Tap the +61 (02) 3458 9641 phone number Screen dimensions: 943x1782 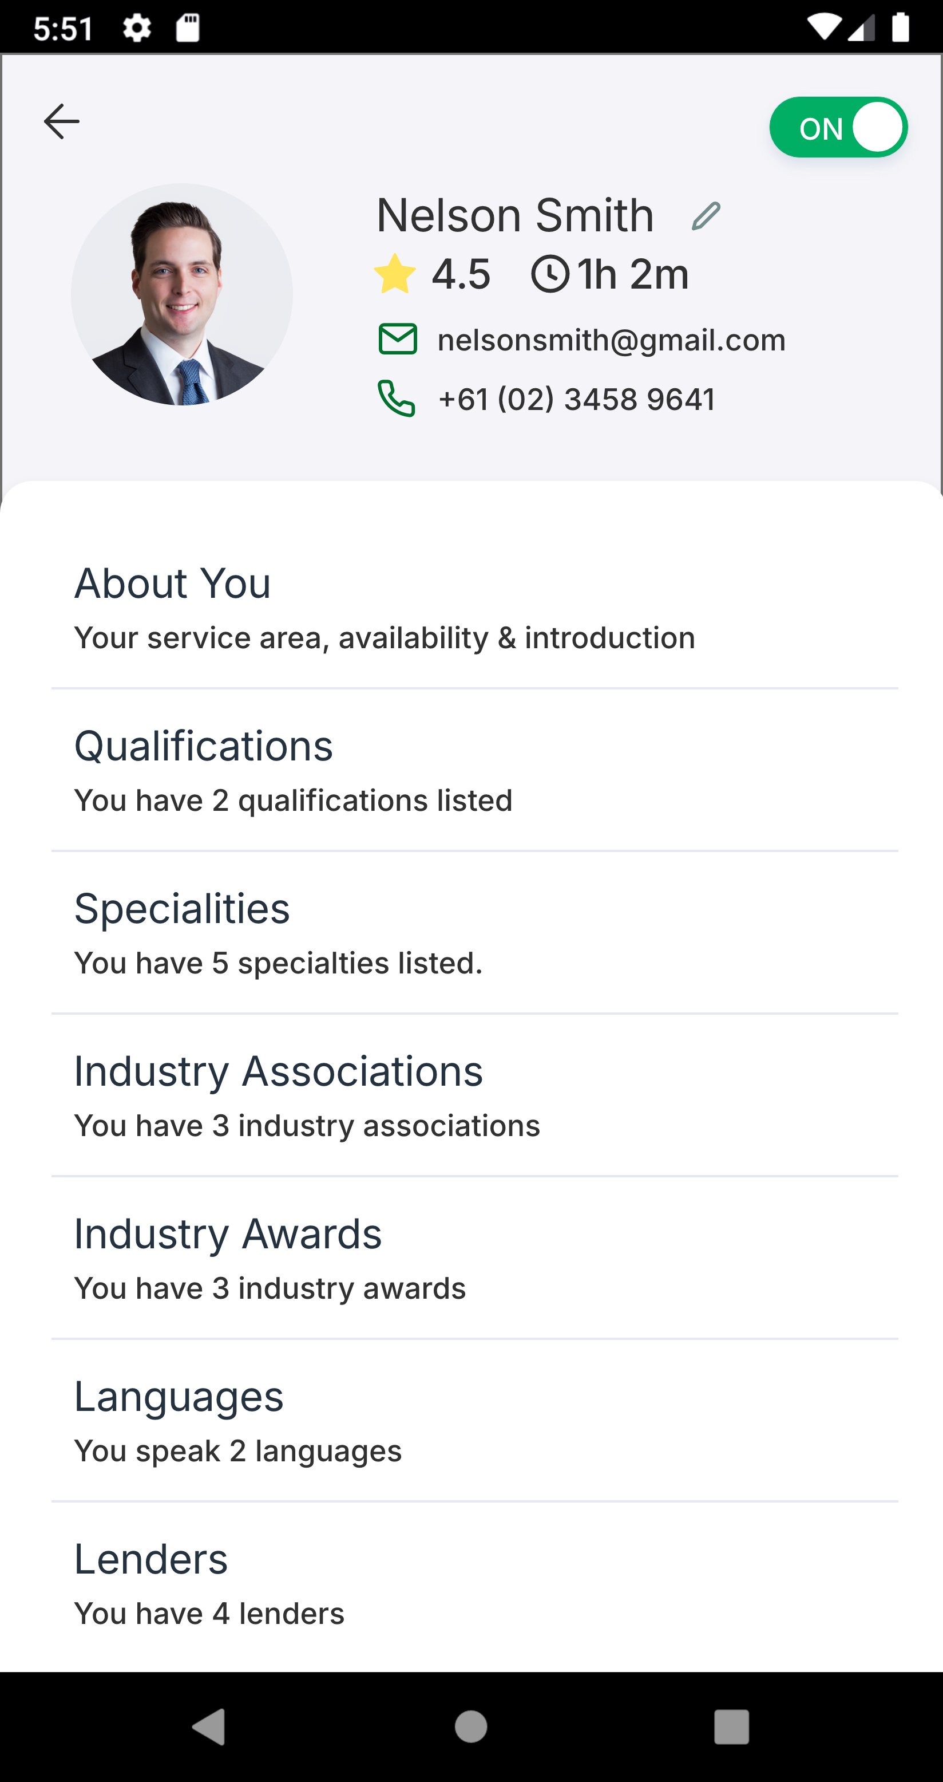point(577,399)
